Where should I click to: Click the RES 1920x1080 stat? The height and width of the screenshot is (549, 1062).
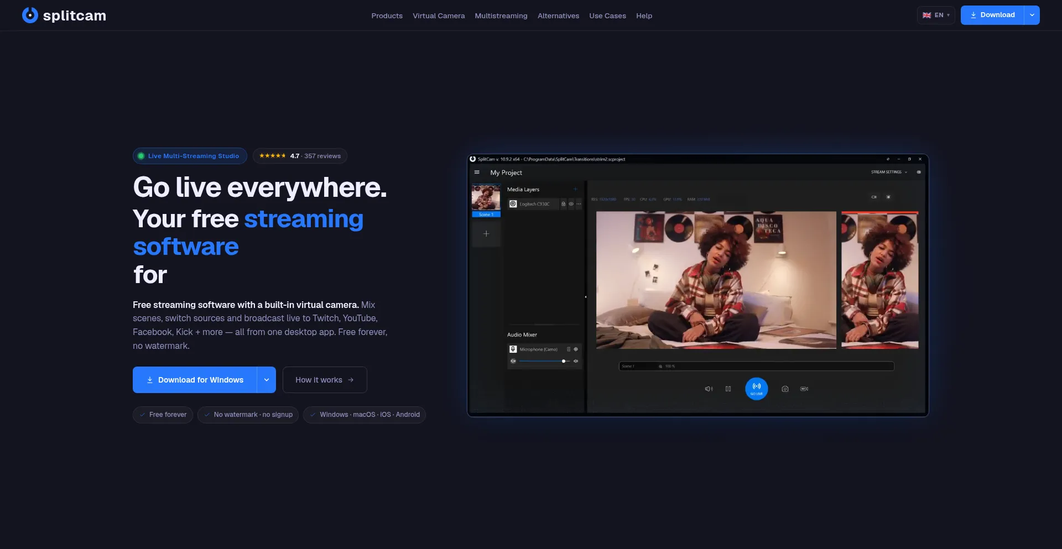[603, 199]
